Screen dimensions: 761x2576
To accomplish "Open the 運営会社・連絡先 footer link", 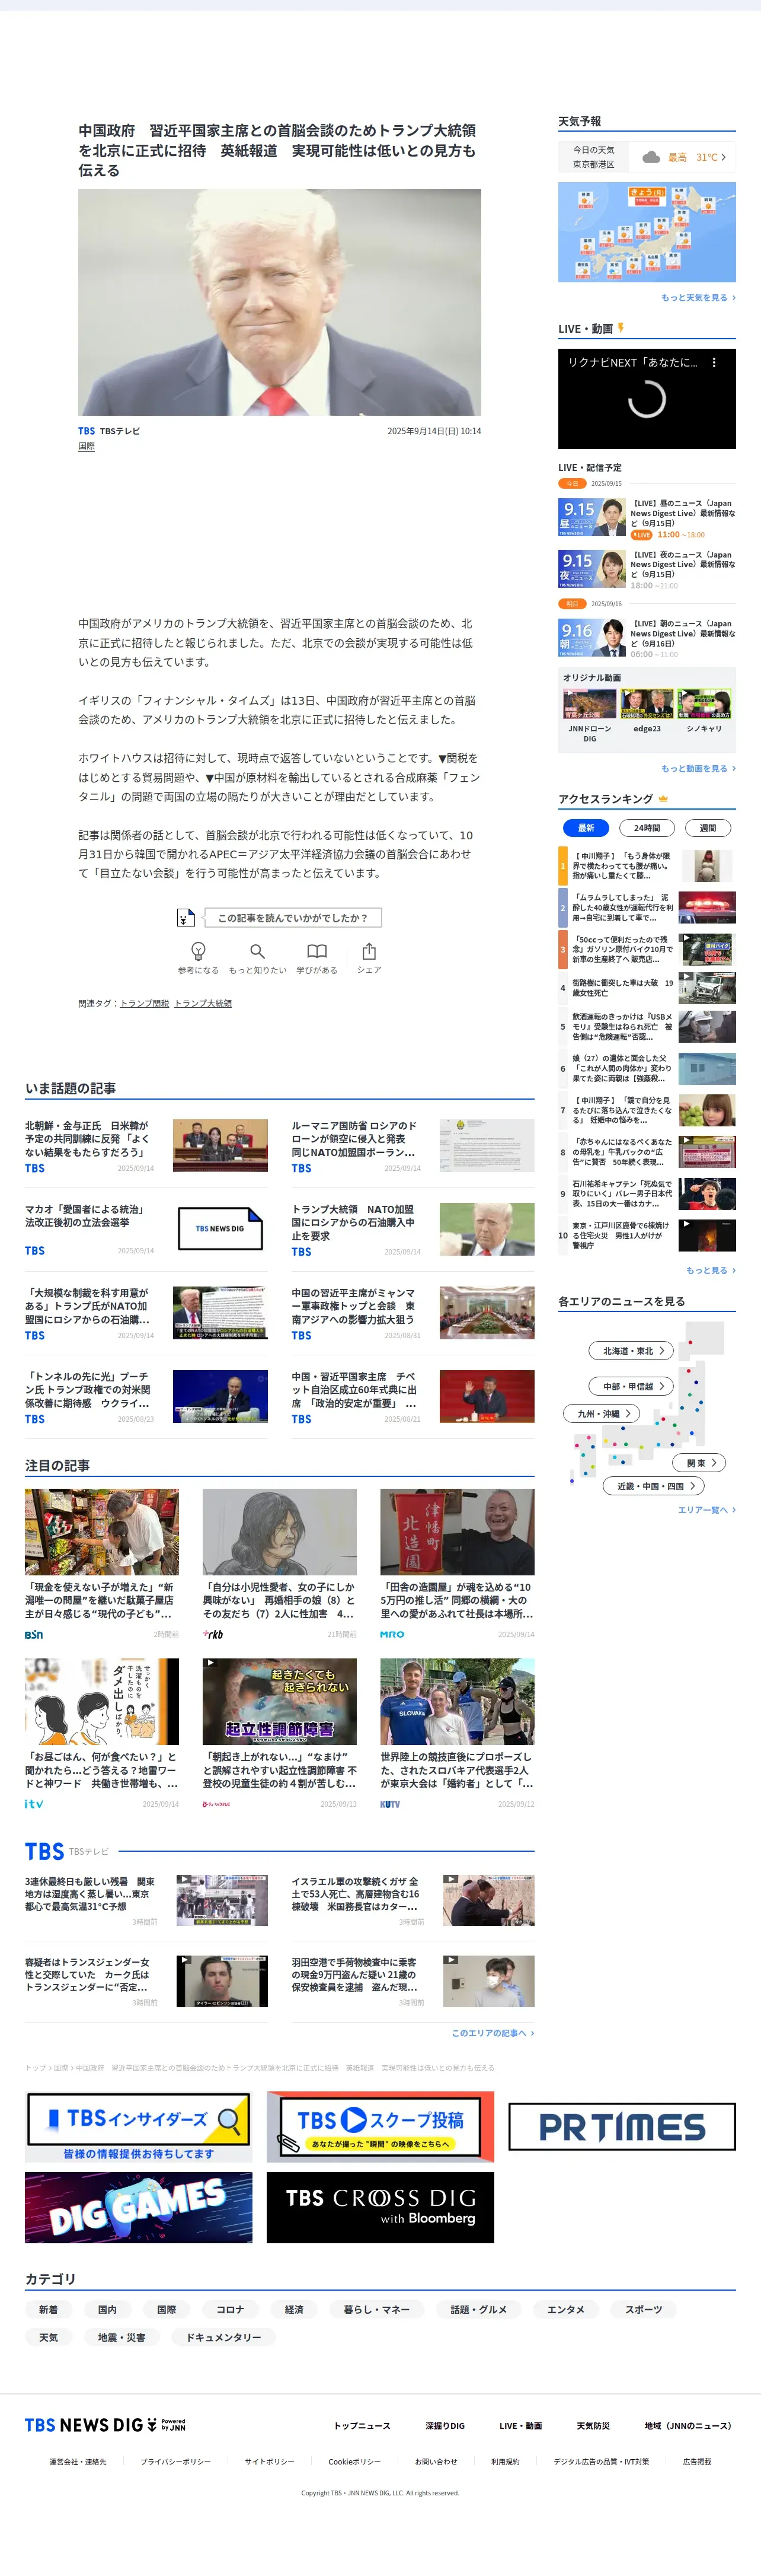I will (78, 2462).
